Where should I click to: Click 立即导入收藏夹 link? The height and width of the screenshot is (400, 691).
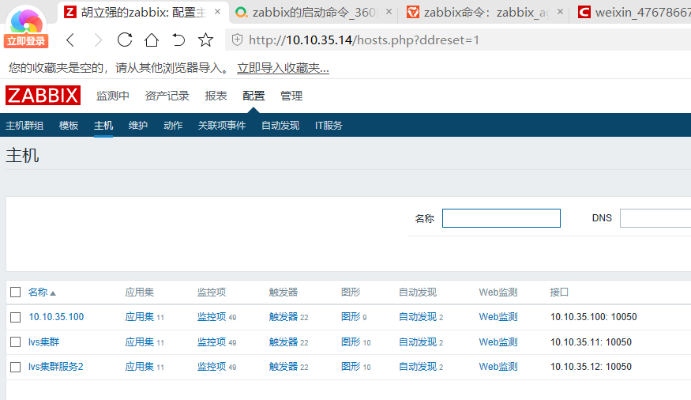tap(283, 68)
